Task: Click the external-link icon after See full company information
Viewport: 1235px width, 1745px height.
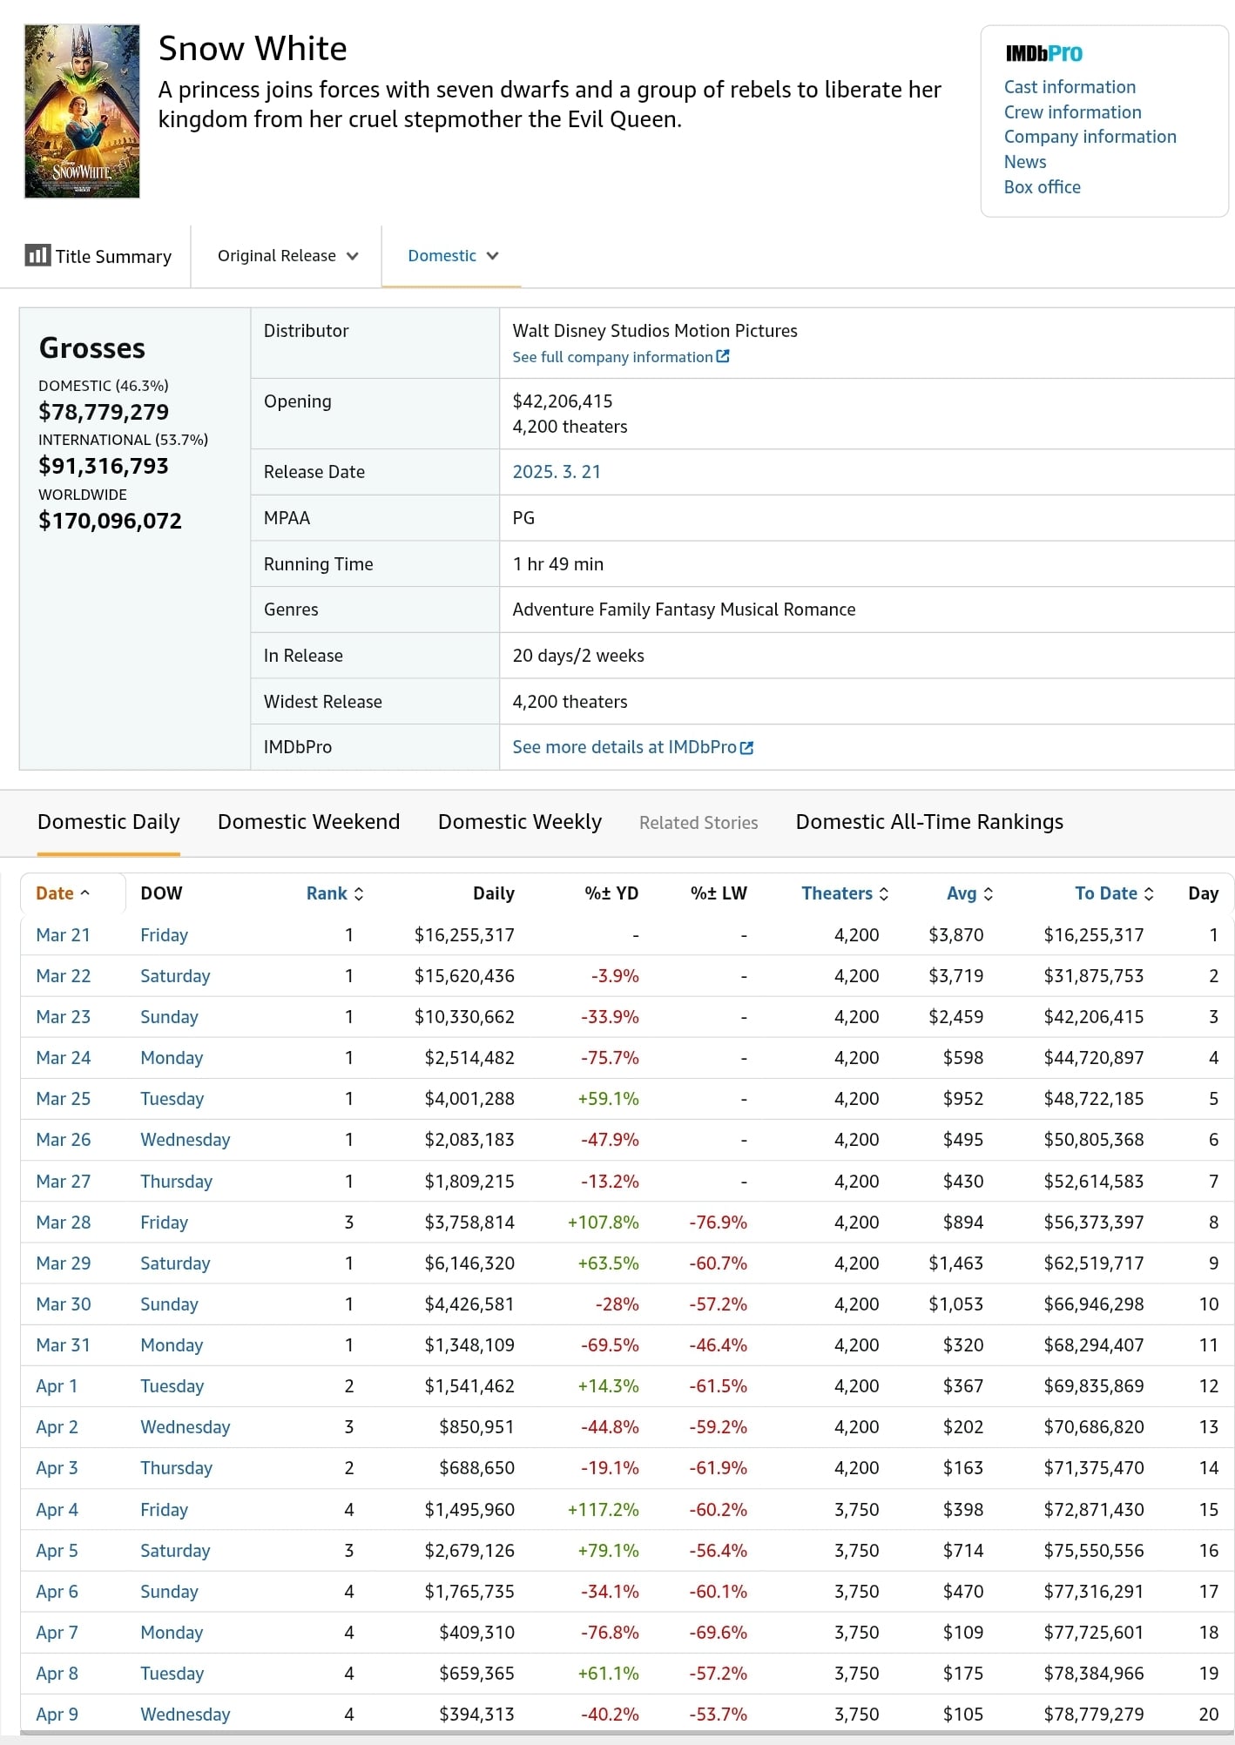Action: [723, 356]
